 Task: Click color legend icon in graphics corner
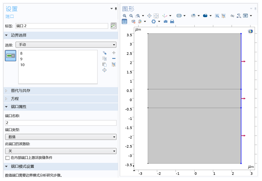click(250, 31)
